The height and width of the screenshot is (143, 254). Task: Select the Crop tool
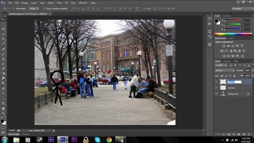point(4,39)
